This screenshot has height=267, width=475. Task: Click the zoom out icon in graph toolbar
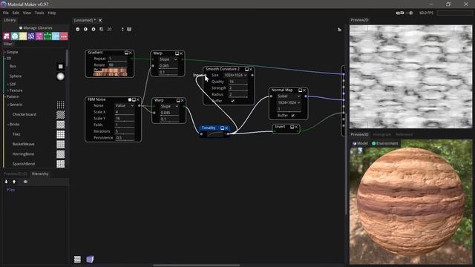77,29
